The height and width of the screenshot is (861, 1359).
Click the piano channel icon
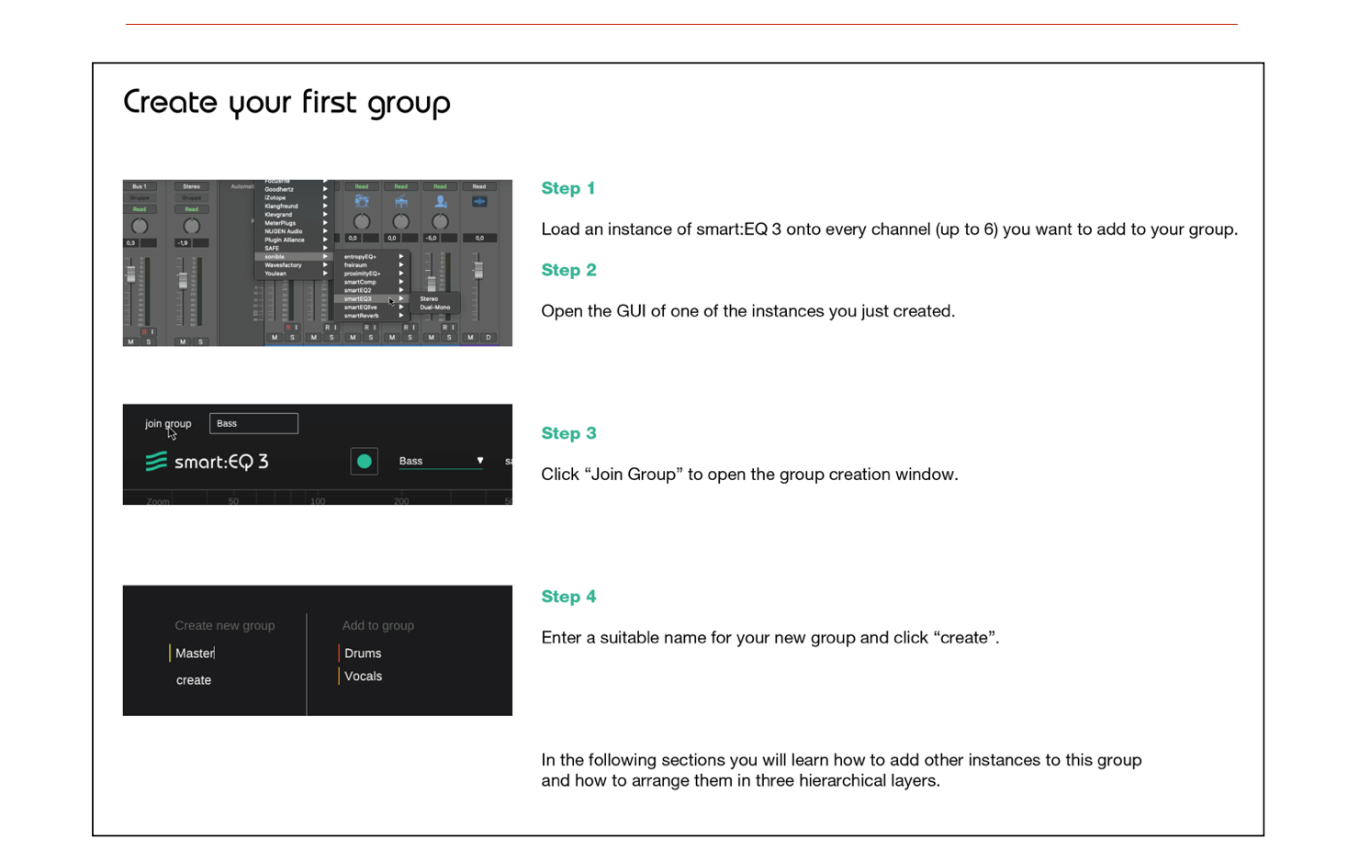(401, 201)
